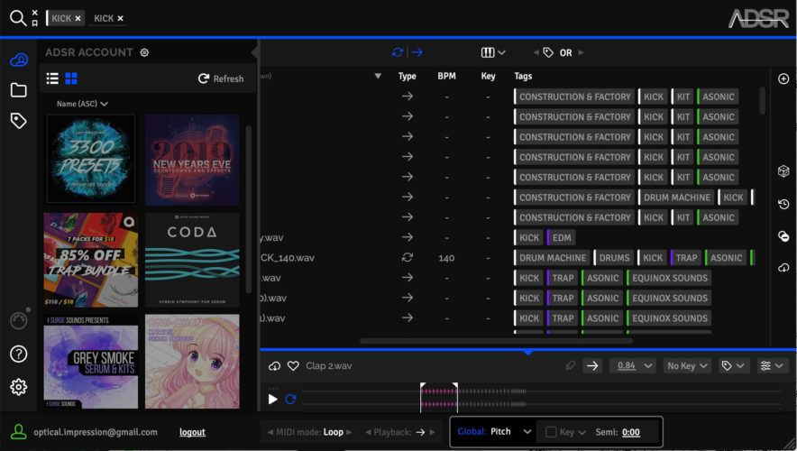Open the ADSR cloud account panel

pyautogui.click(x=18, y=60)
